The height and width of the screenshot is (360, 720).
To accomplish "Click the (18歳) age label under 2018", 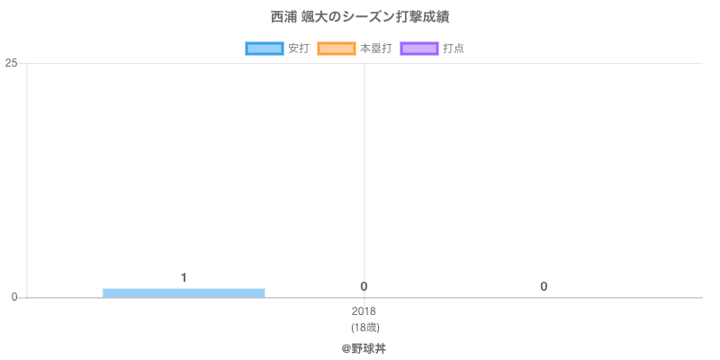I will [364, 327].
